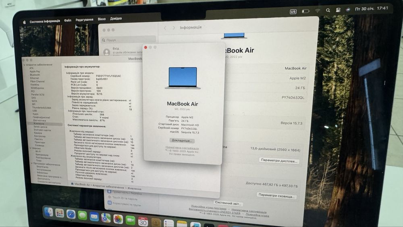Select USB in the sidebar

point(34,111)
